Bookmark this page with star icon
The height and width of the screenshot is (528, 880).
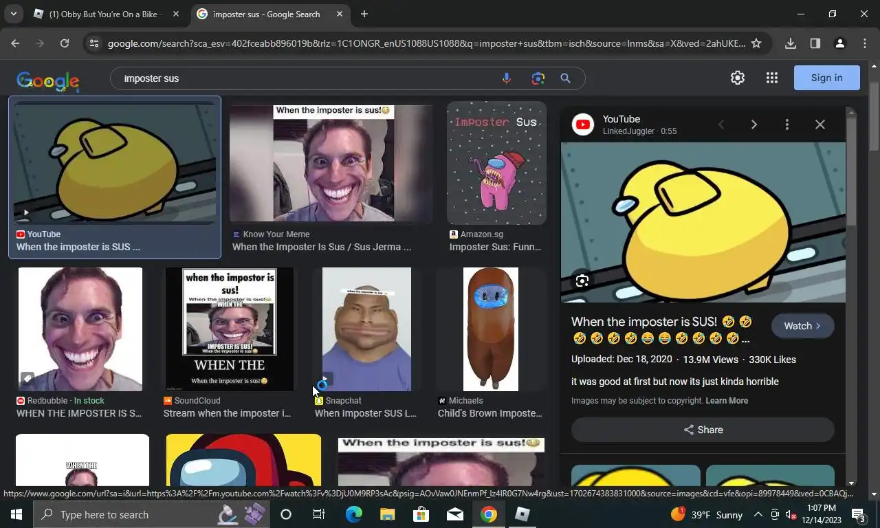click(x=756, y=43)
